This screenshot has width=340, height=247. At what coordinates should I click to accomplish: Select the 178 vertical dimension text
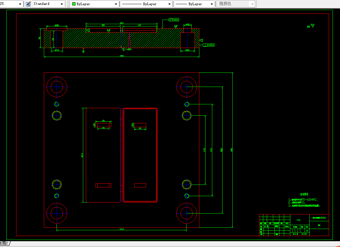point(204,150)
